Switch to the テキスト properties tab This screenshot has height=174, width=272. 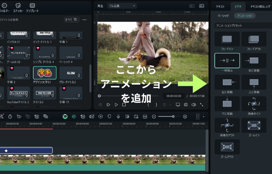pyautogui.click(x=220, y=7)
